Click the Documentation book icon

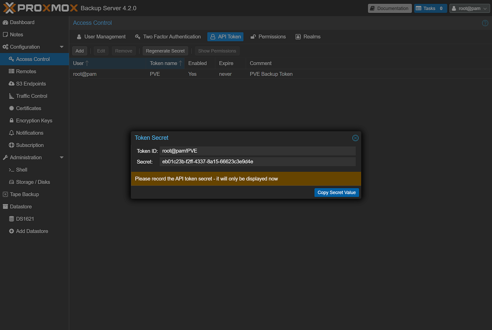pos(373,8)
